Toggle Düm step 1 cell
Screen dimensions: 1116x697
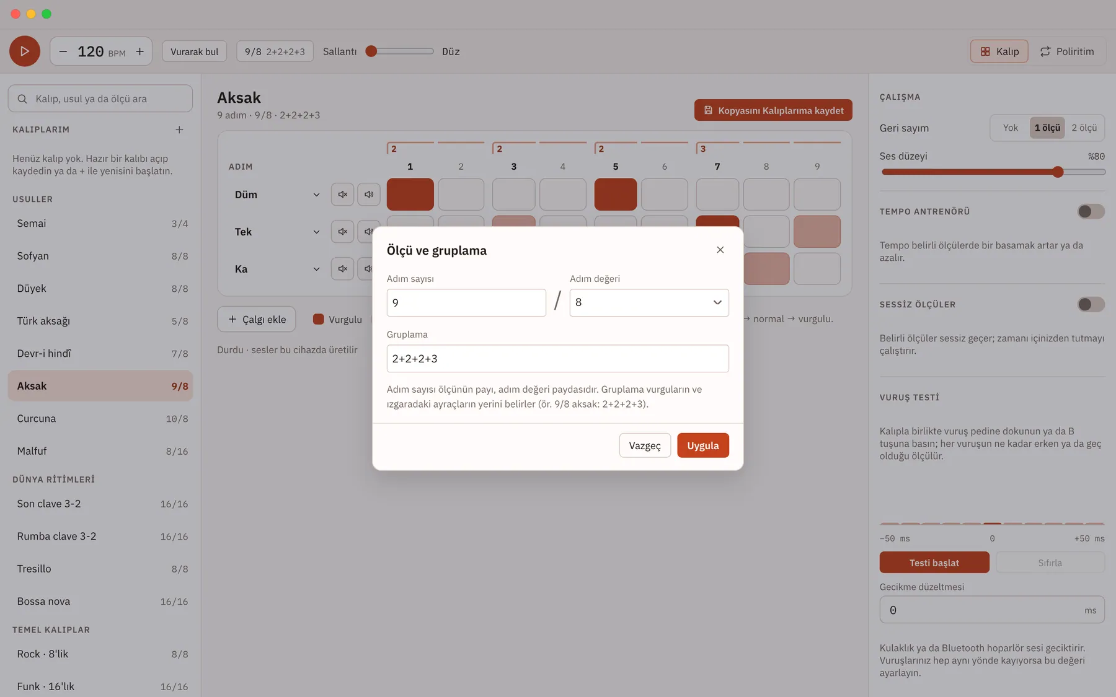click(x=410, y=195)
